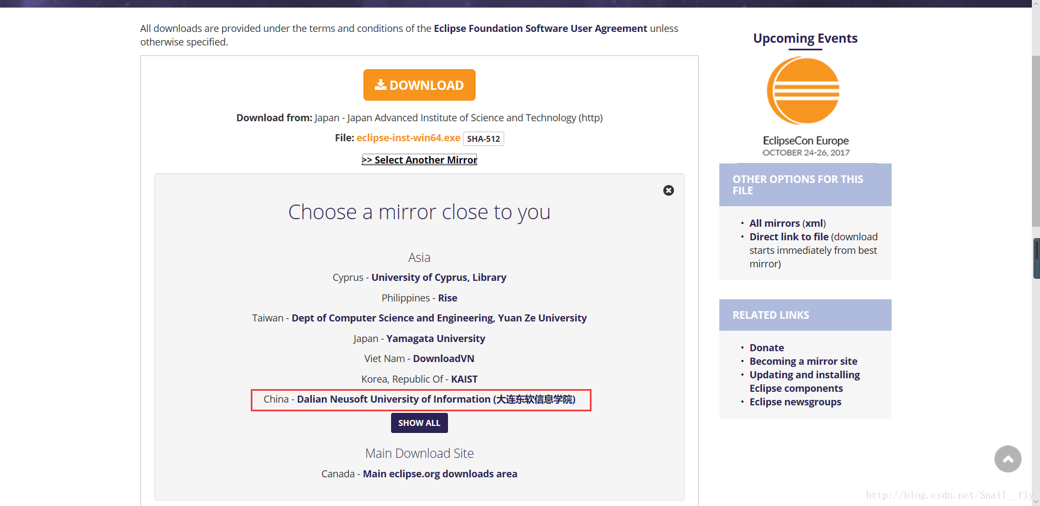Click the Upcoming Events heading
Image resolution: width=1040 pixels, height=506 pixels.
[805, 38]
